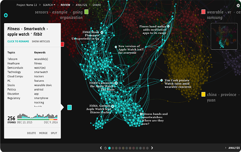Select the green sensors cluster square
Viewport: 241px width, 152px height.
(87, 12)
